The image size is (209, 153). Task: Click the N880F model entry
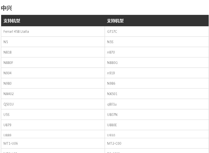8,63
